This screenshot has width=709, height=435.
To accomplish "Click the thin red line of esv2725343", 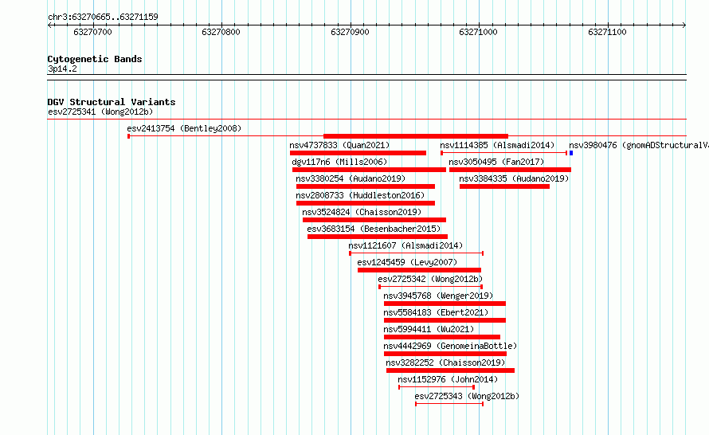I will coord(449,404).
